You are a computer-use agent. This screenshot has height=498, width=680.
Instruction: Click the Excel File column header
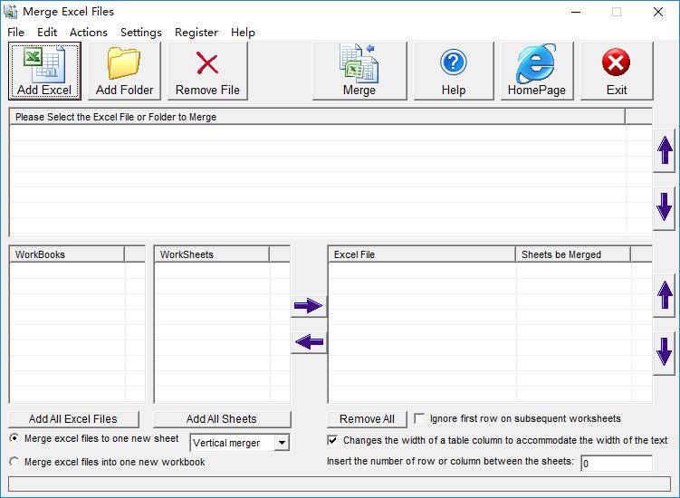coord(422,254)
